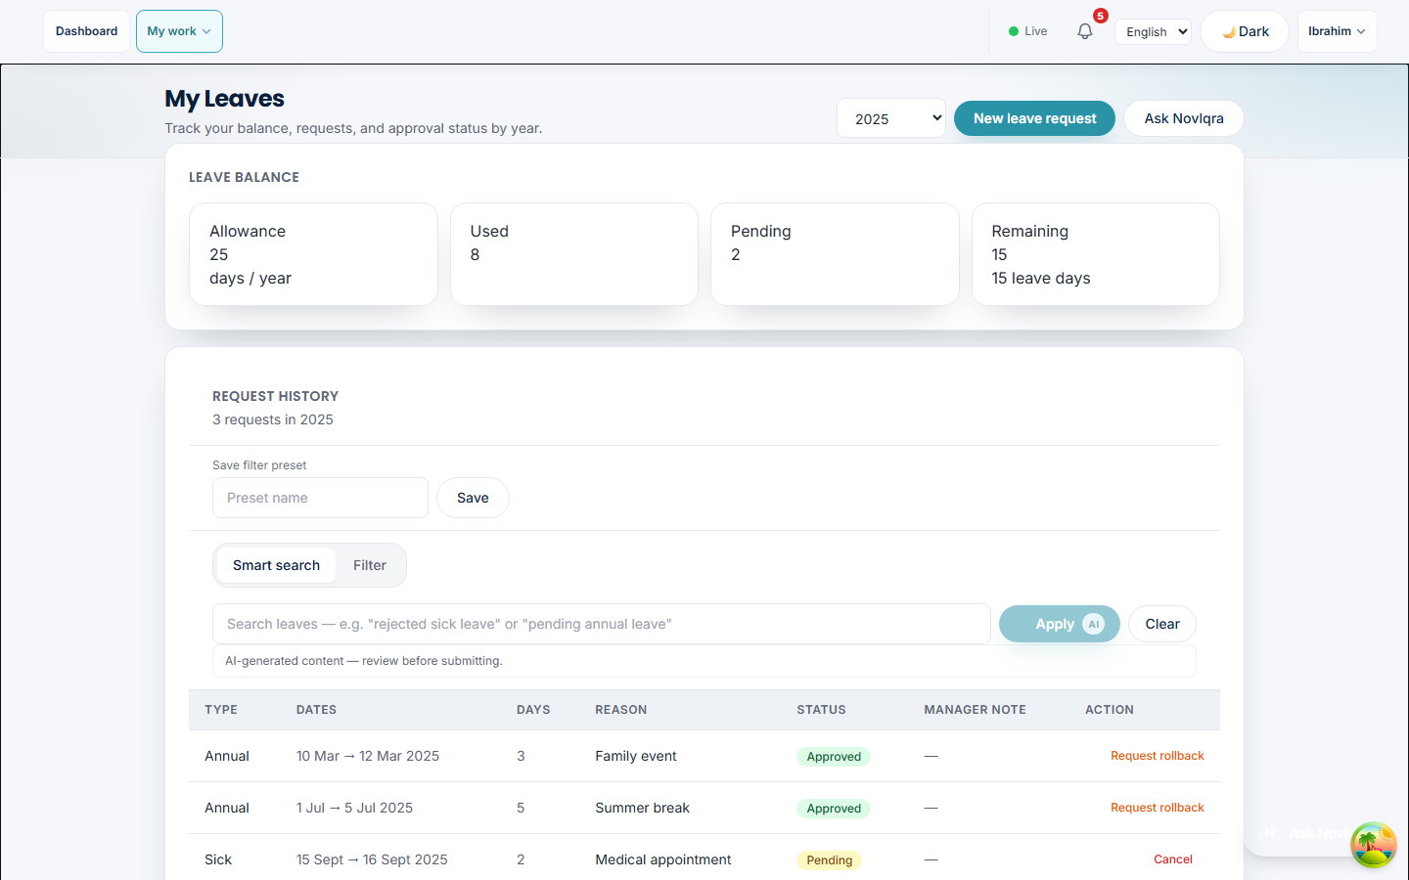
Task: Open the 2025 year selector
Action: click(891, 118)
